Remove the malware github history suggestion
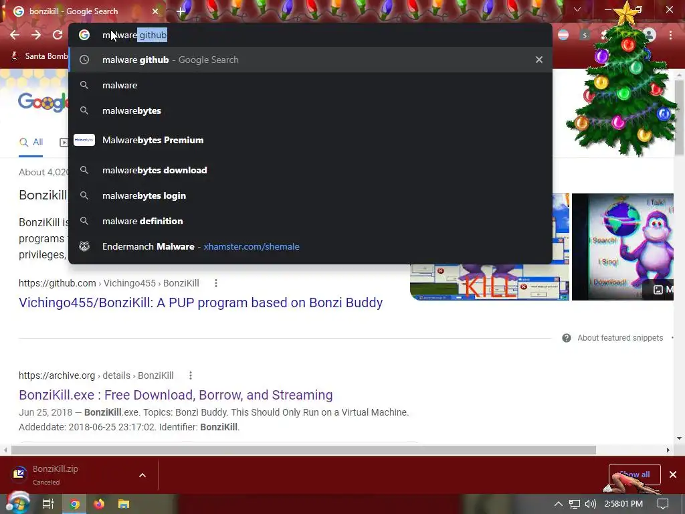Image resolution: width=685 pixels, height=514 pixels. tap(539, 60)
